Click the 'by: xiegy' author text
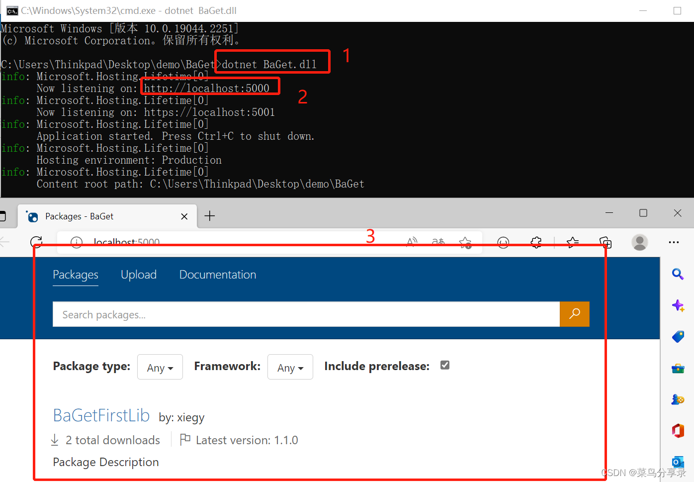 [x=181, y=417]
